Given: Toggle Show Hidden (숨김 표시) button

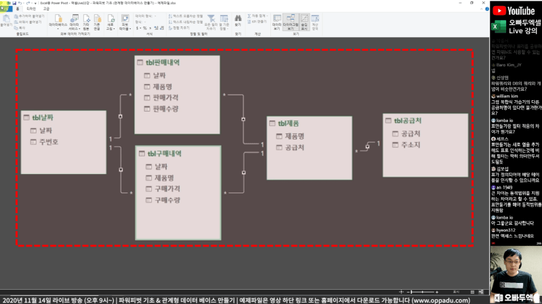Looking at the screenshot, I should click(304, 22).
